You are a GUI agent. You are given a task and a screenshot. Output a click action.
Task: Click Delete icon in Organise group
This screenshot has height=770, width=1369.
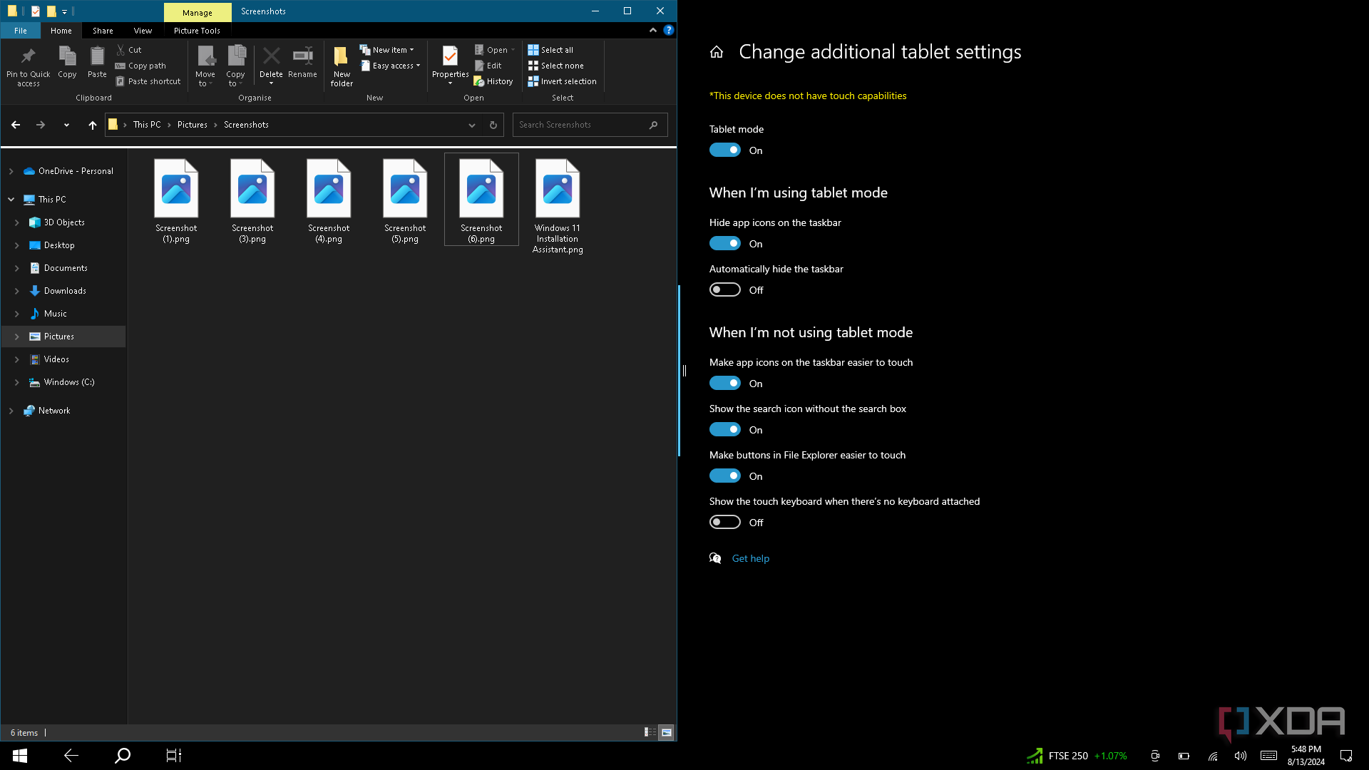pos(271,64)
